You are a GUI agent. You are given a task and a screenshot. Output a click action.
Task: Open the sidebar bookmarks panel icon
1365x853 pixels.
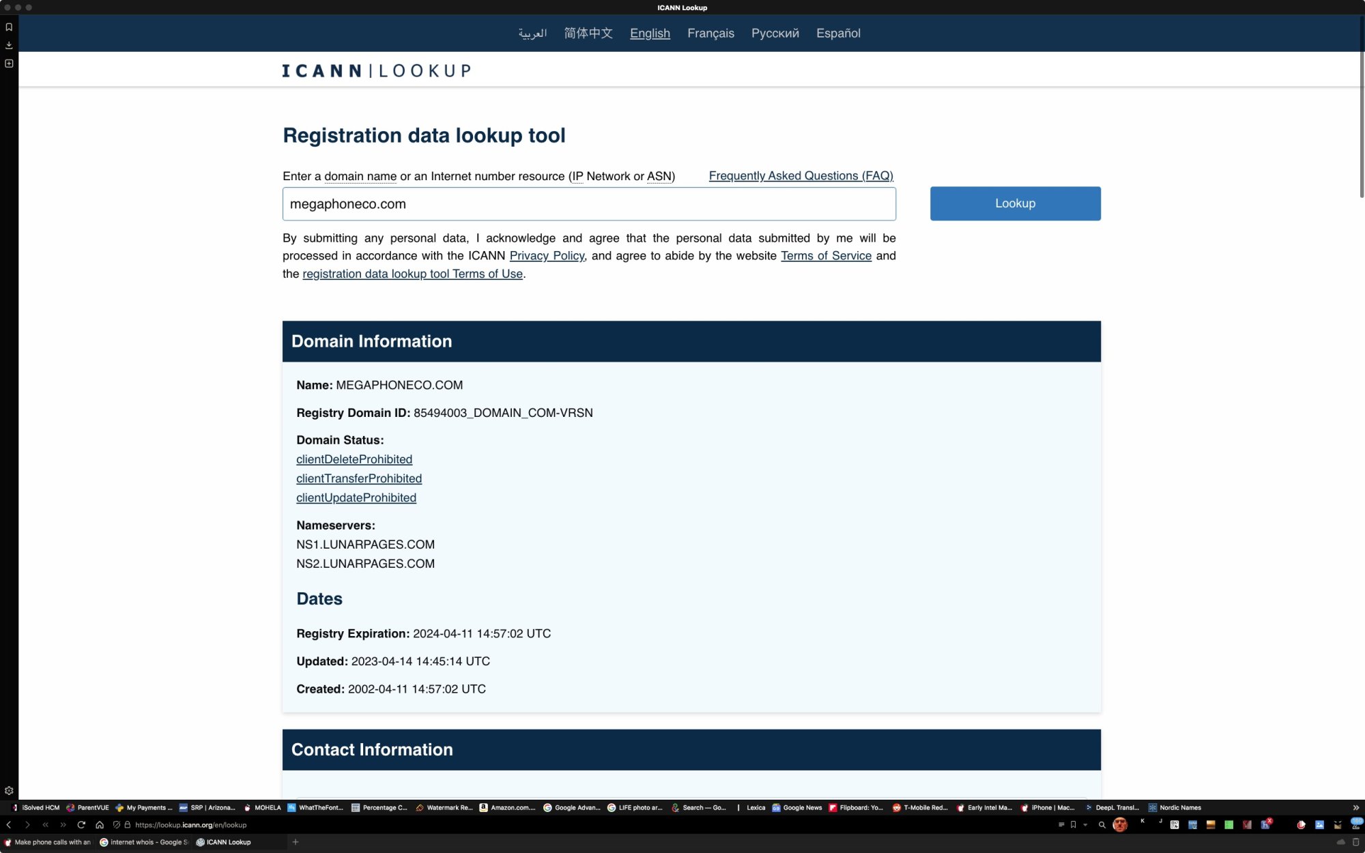tap(9, 27)
